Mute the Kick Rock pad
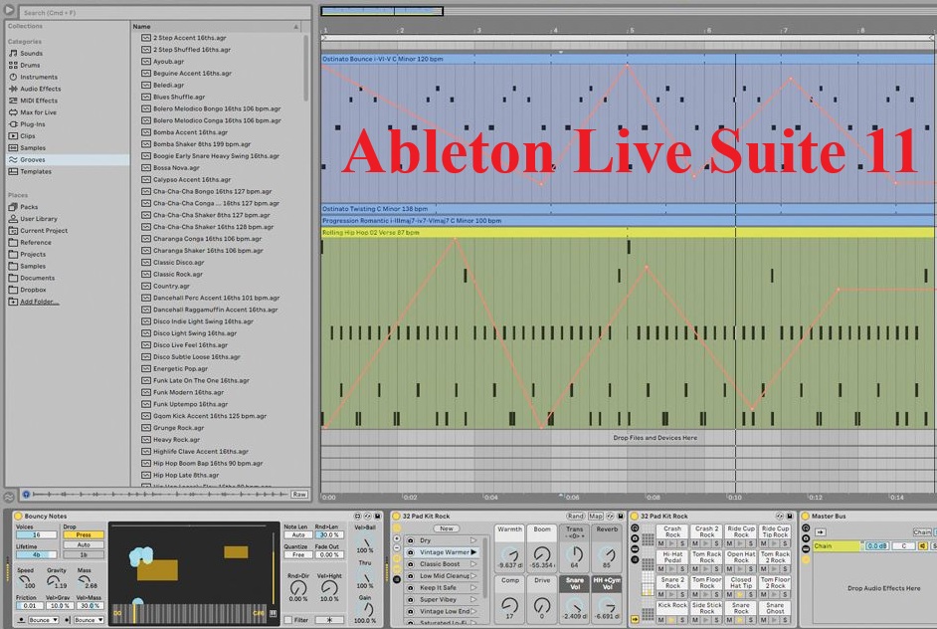 (x=661, y=619)
